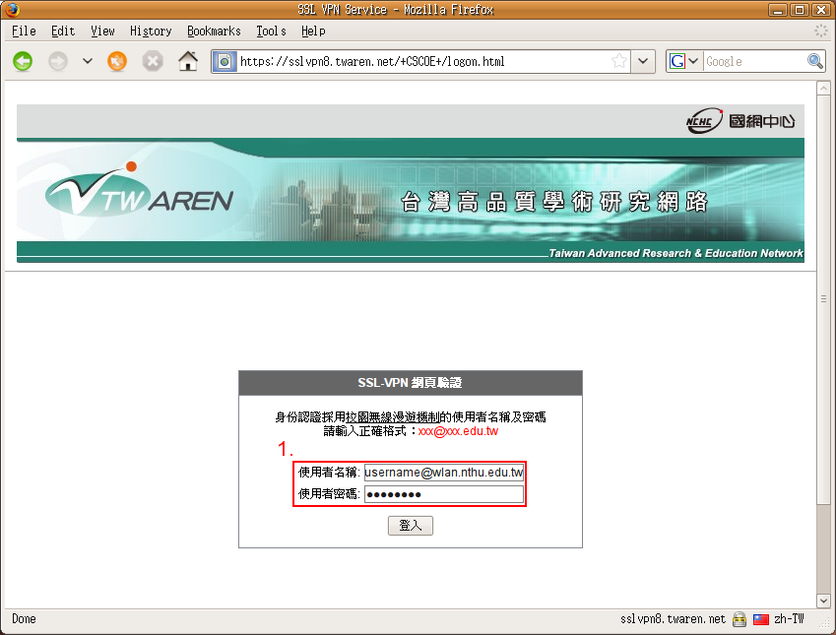Click the Home toolbar icon
Screen dimensions: 836x635
pyautogui.click(x=187, y=61)
